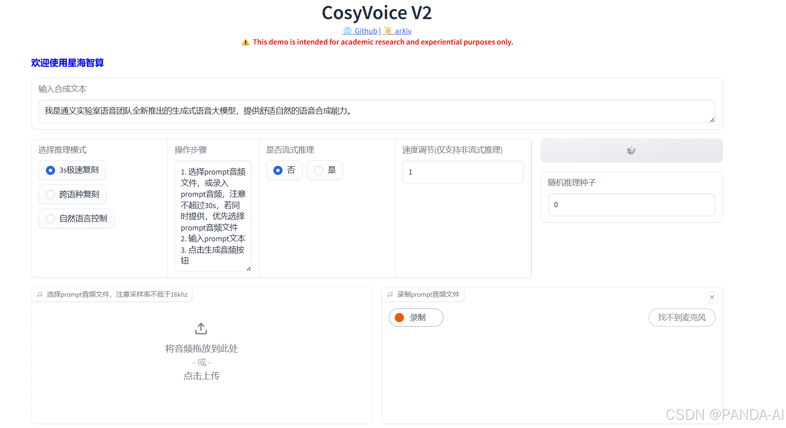
Task: Click the dice icon to roll a random seed
Action: tap(631, 150)
